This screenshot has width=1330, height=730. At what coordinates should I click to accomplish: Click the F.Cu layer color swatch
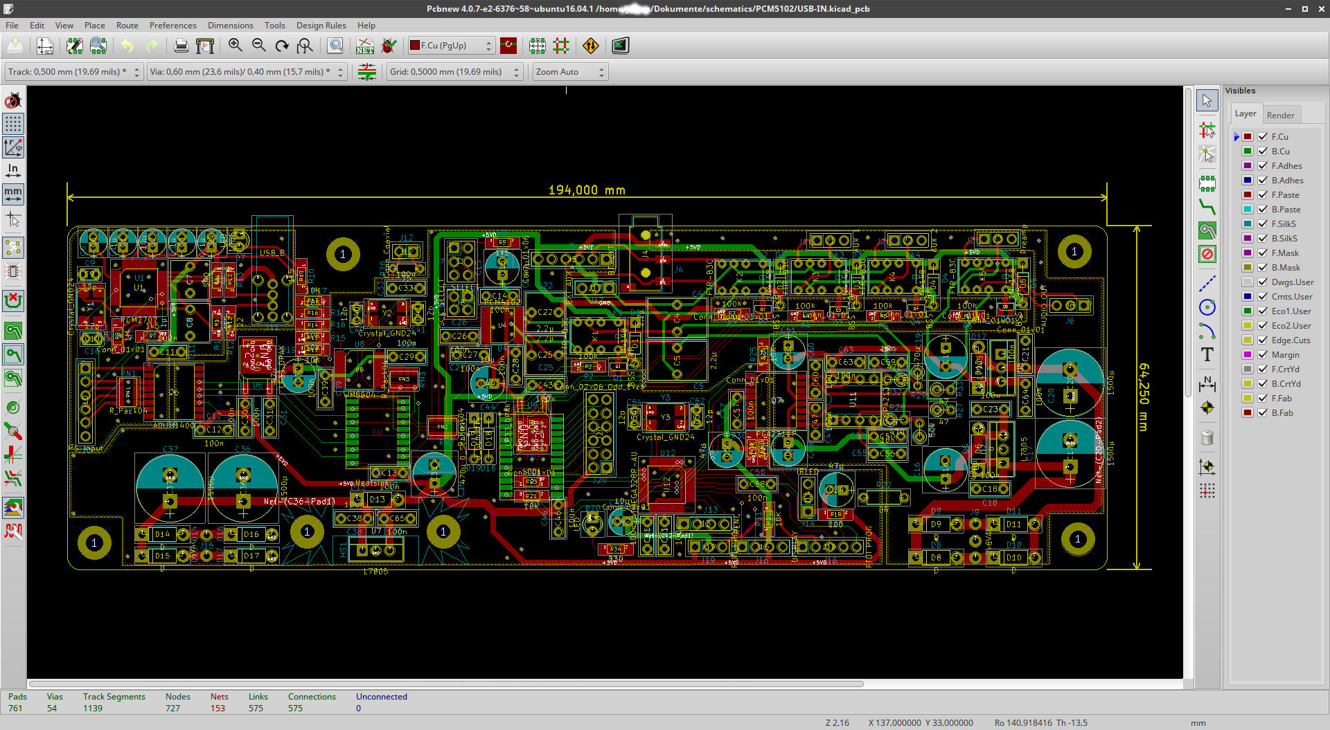coord(1248,137)
